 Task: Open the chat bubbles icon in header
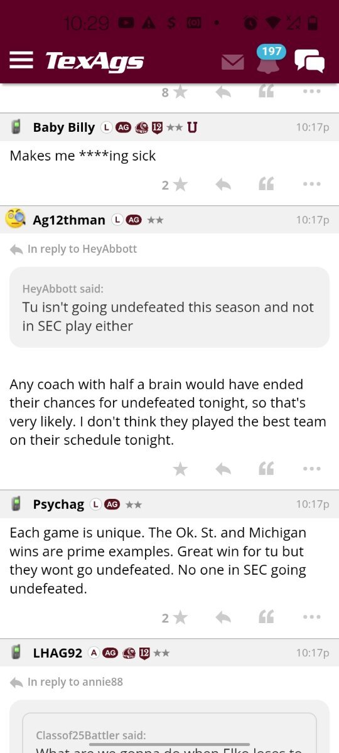pos(309,61)
